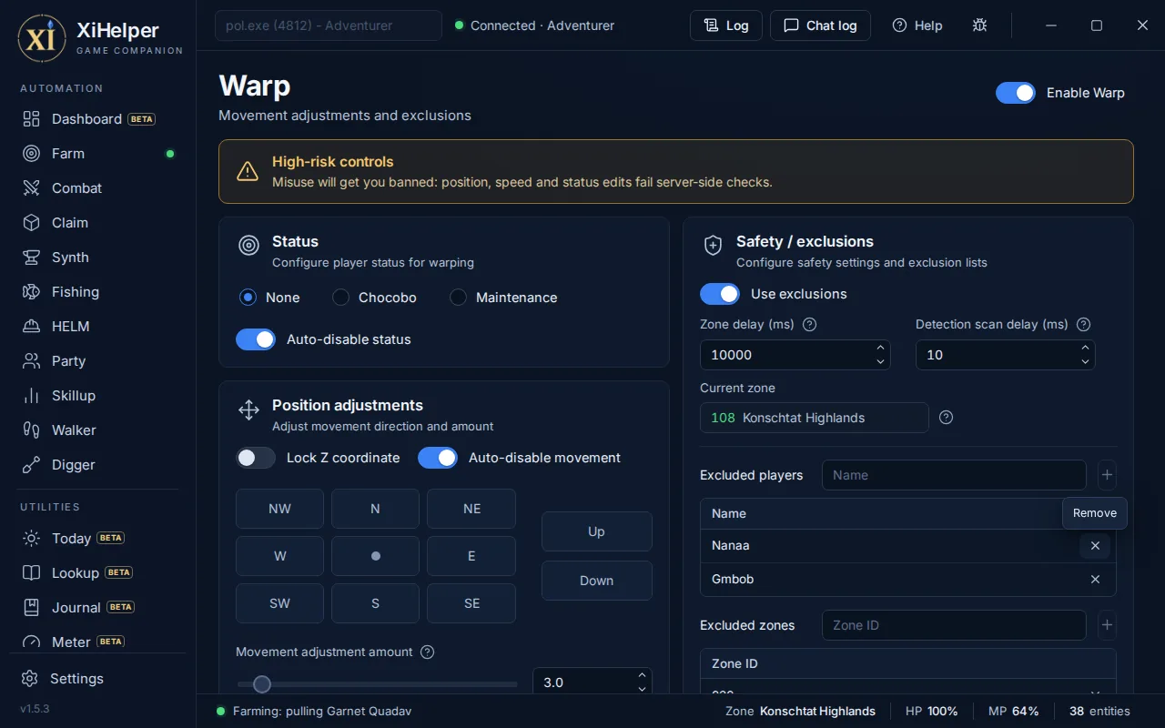This screenshot has width=1165, height=728.
Task: Decrease Zone delay with the down stepper
Action: pyautogui.click(x=880, y=362)
